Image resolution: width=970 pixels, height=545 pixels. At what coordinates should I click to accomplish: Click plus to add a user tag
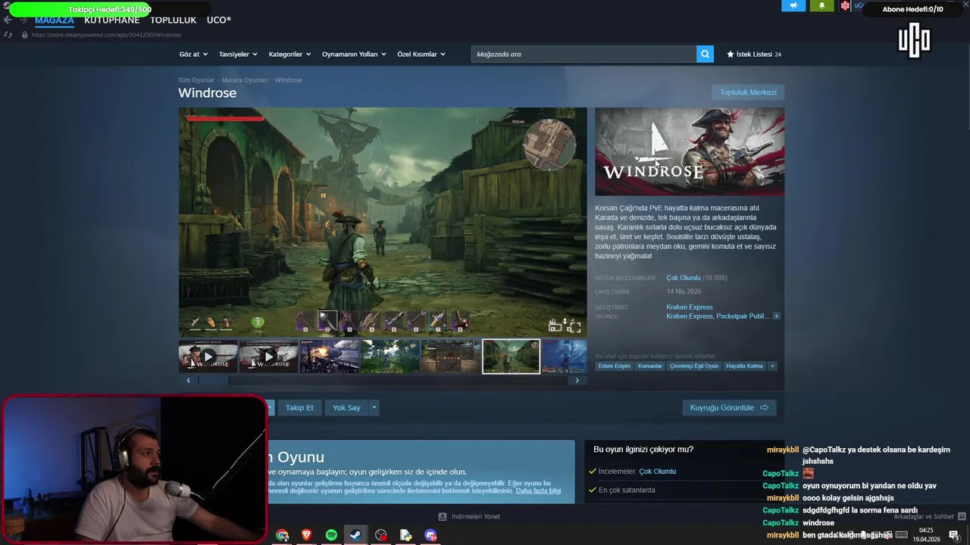tap(772, 366)
